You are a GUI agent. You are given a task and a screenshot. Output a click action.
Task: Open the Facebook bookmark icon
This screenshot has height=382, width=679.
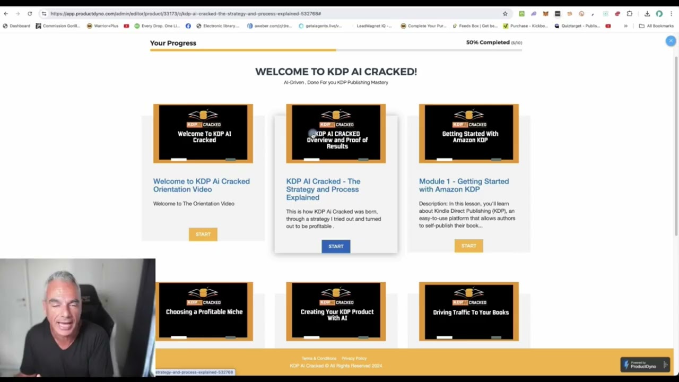pos(188,26)
